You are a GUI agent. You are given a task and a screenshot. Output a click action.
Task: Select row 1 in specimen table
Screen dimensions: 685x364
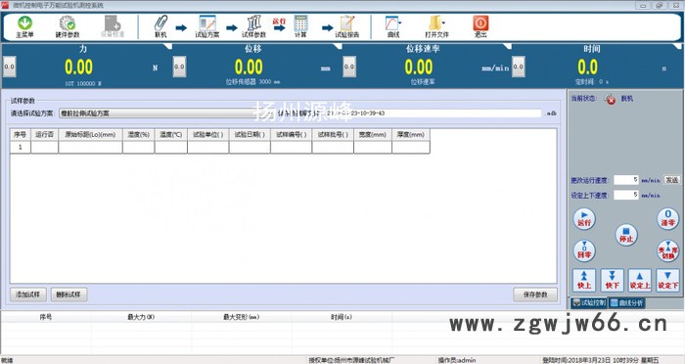pos(21,147)
